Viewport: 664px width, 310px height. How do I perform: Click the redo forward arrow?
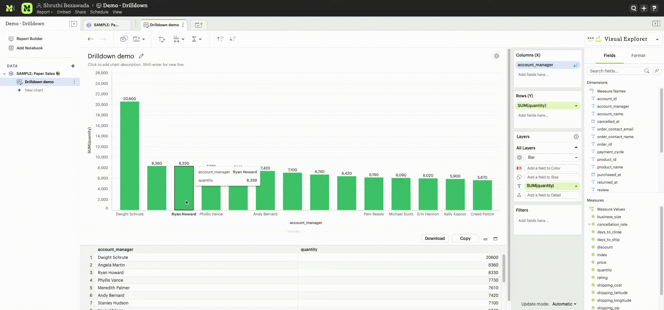click(x=103, y=39)
